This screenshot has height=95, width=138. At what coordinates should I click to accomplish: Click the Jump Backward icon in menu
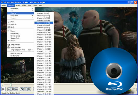(9, 47)
